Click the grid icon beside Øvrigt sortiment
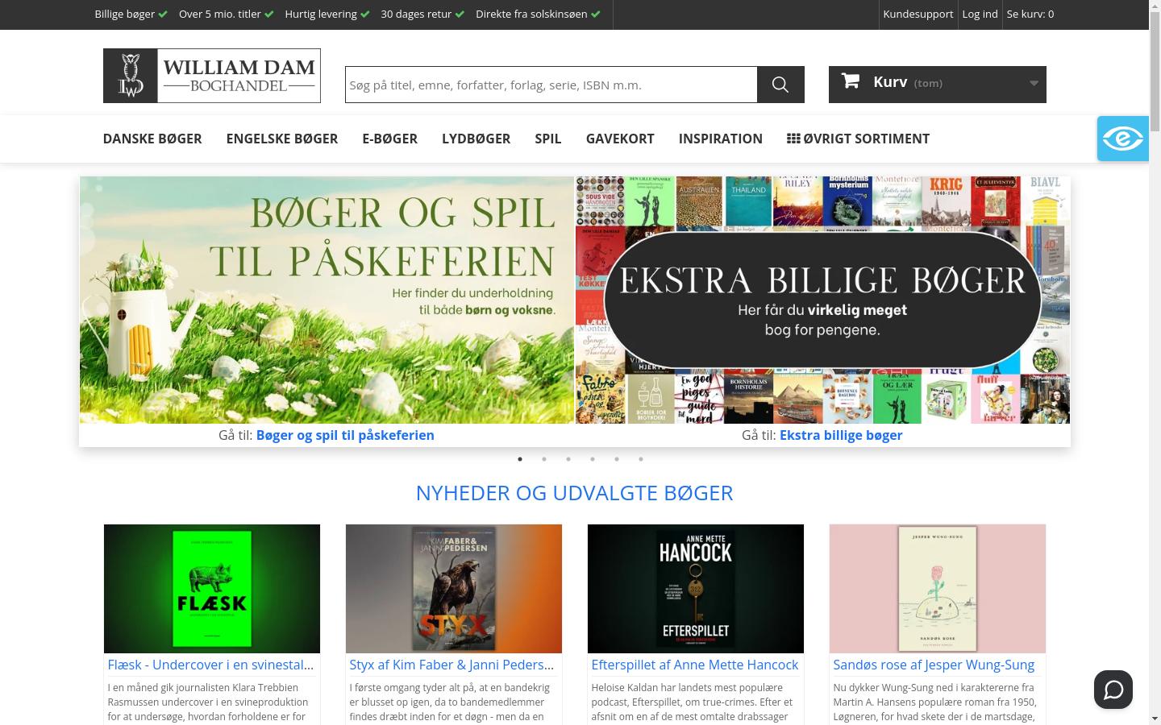Screen dimensions: 1161x725 (x=793, y=139)
